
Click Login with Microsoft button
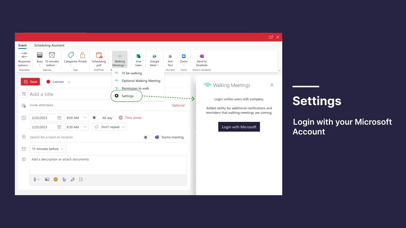(239, 127)
